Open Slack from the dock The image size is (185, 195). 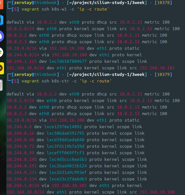(x=2, y=52)
